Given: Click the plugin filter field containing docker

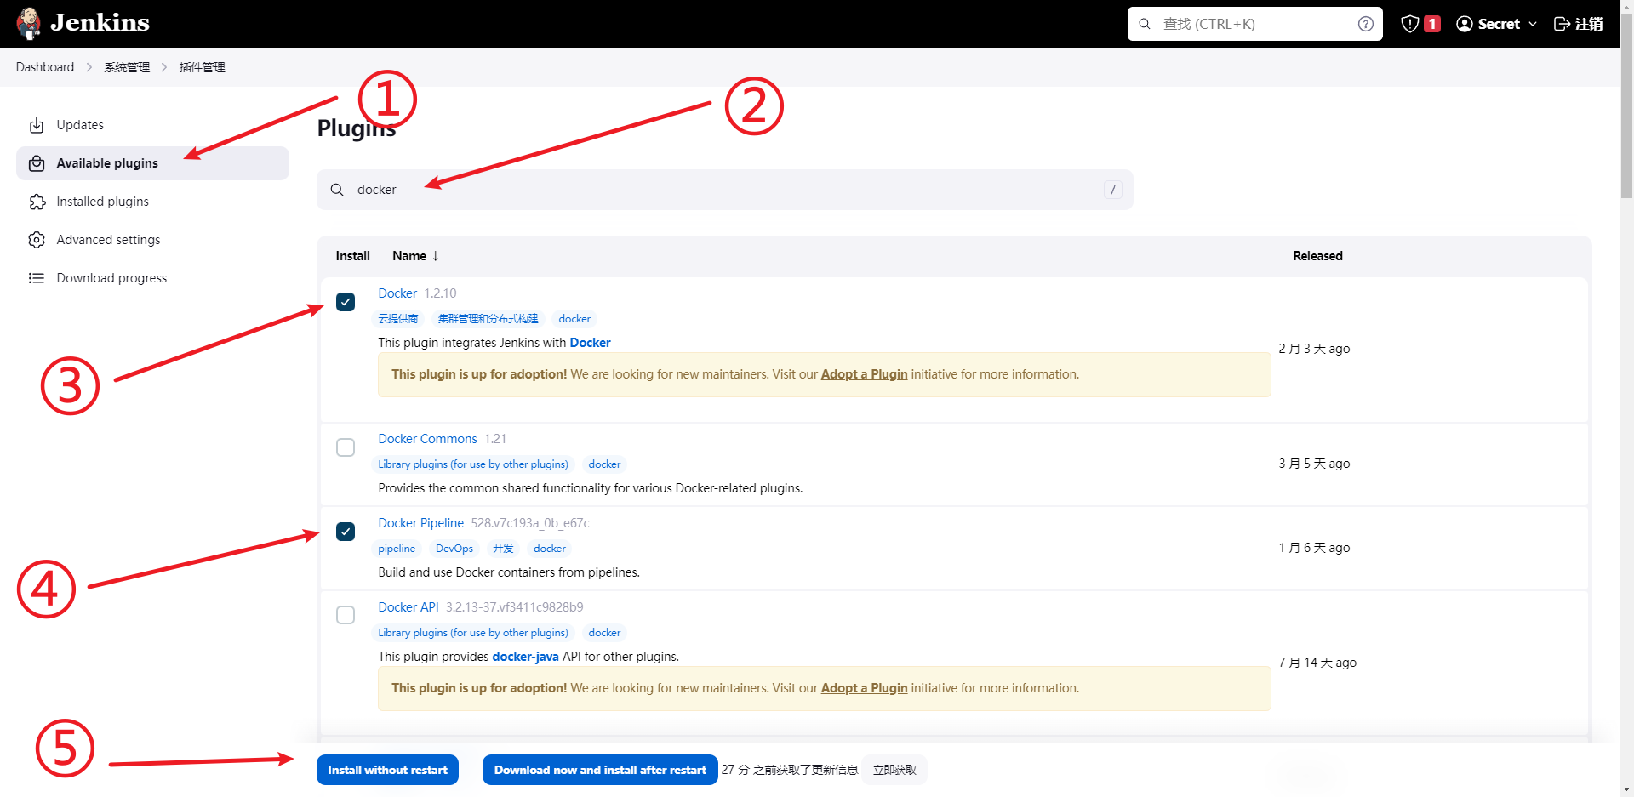Looking at the screenshot, I should click(x=724, y=190).
